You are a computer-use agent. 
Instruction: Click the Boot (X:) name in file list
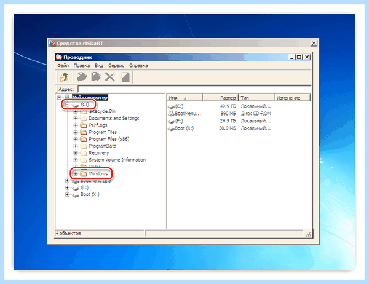184,128
